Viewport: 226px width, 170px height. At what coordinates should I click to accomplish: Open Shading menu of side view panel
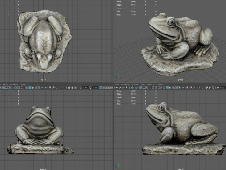[x=125, y=85]
